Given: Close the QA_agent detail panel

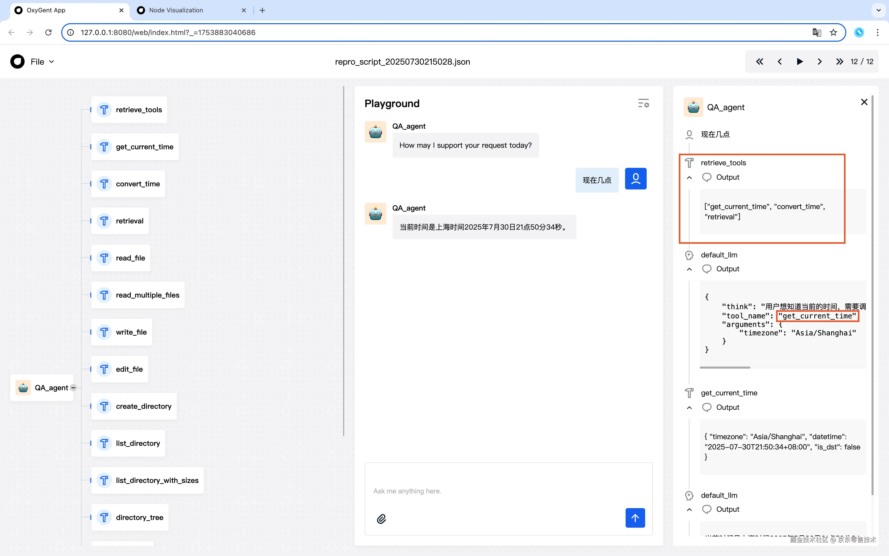Looking at the screenshot, I should click(864, 102).
